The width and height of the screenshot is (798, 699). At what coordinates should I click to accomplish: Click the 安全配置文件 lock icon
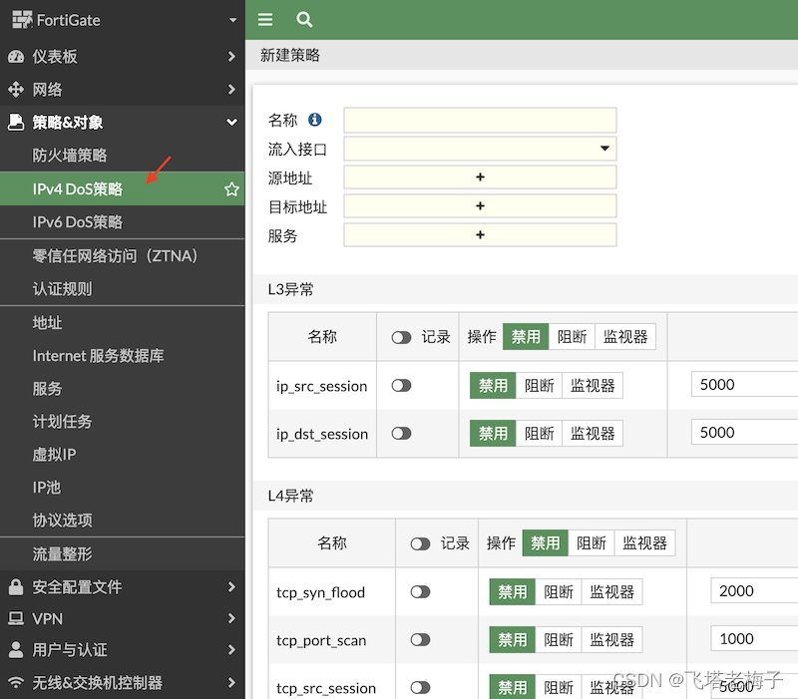click(x=16, y=586)
